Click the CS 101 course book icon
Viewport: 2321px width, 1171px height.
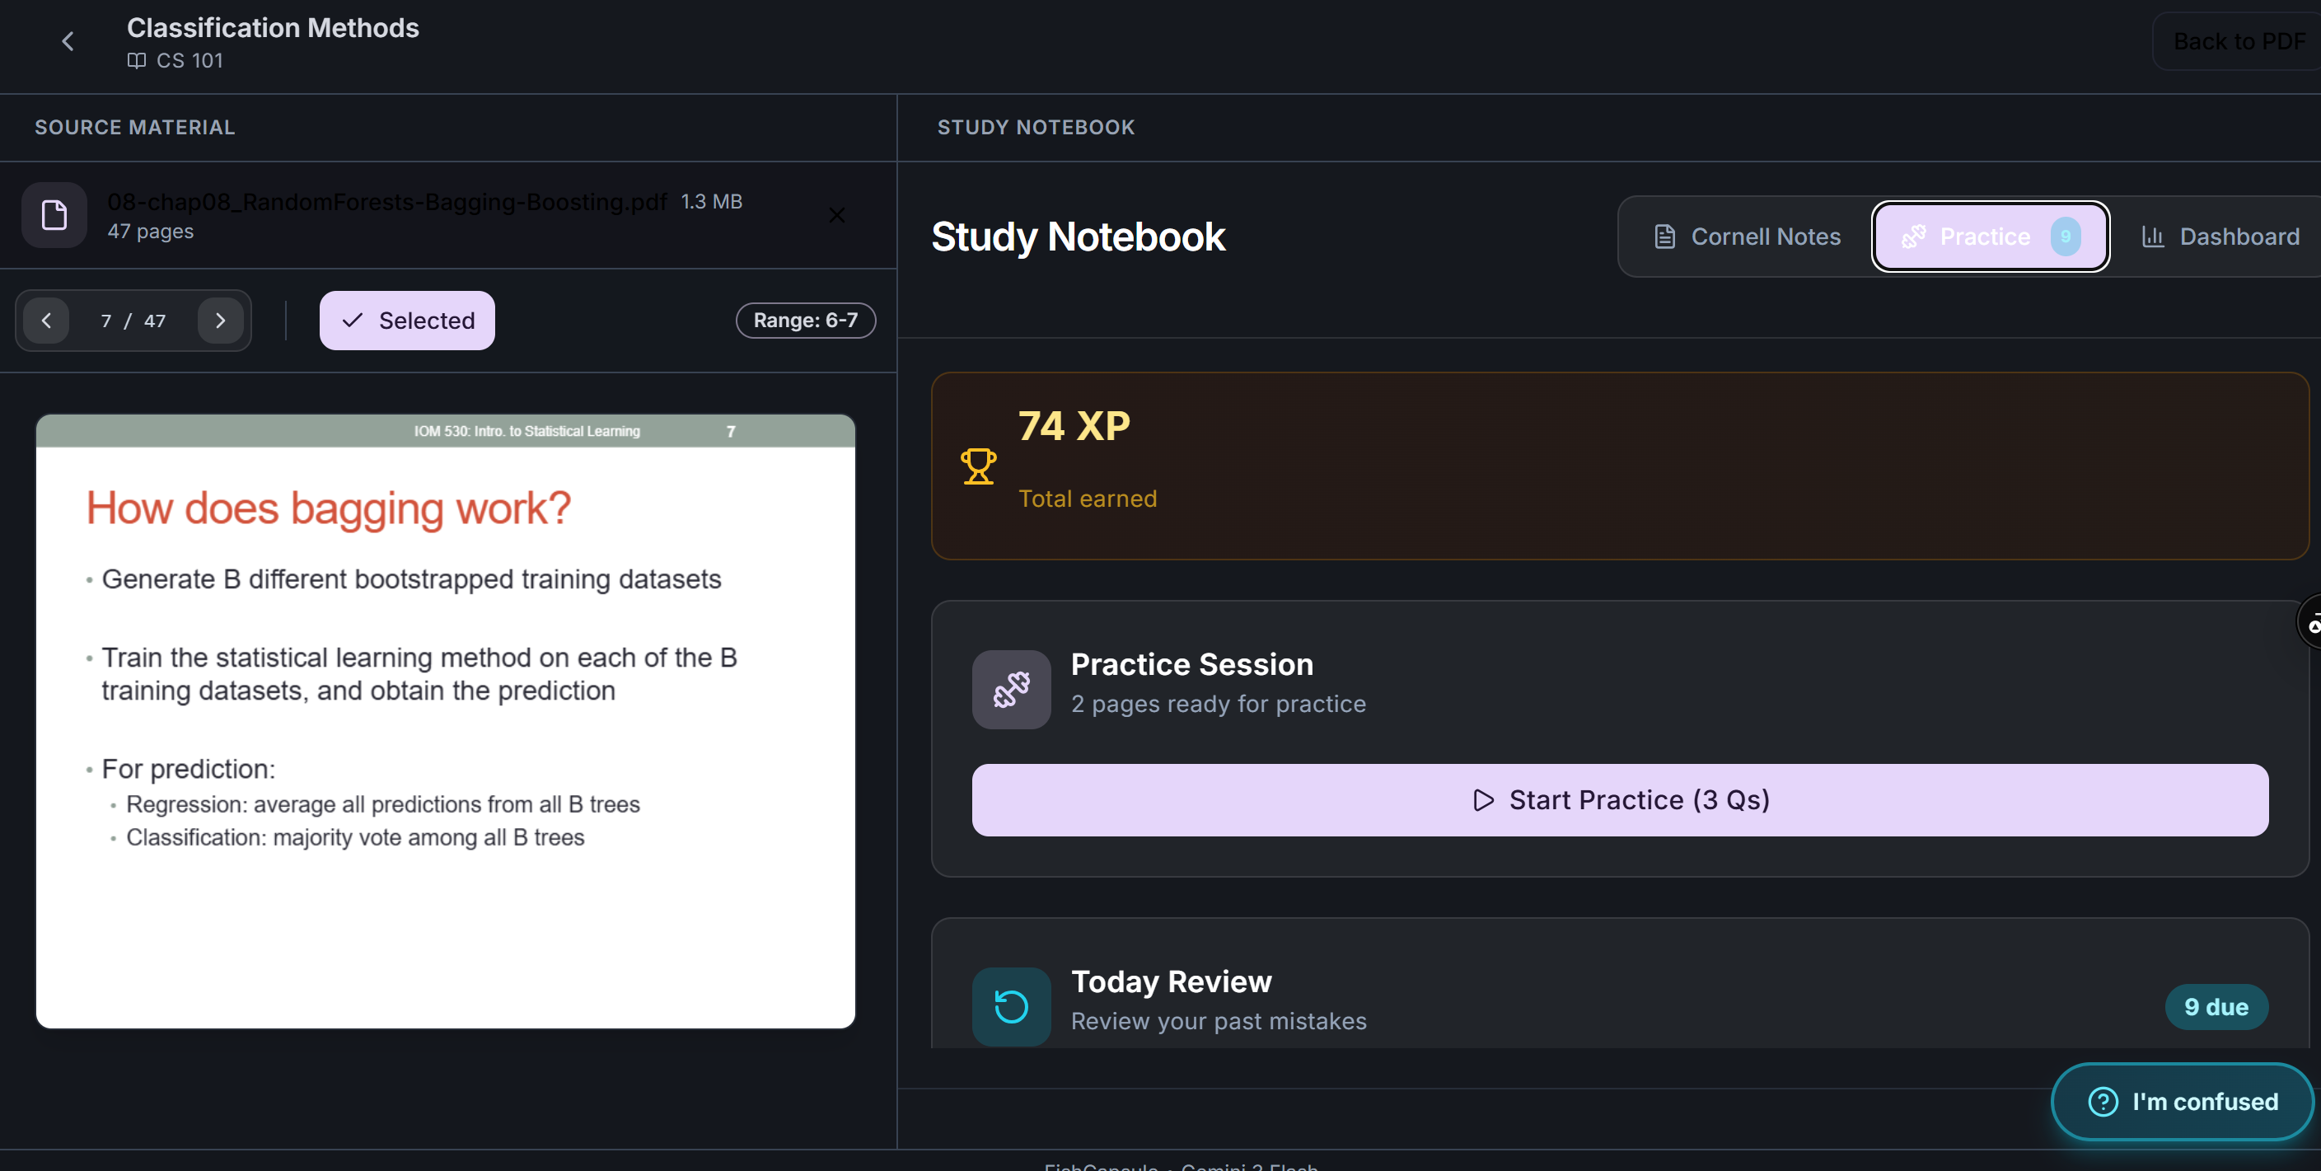coord(136,60)
